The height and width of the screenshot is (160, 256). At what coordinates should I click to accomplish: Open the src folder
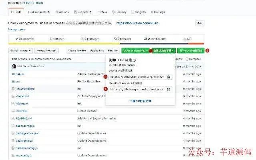[x=18, y=82]
